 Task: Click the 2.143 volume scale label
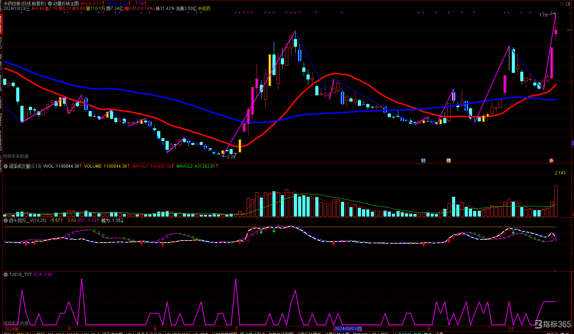click(560, 173)
